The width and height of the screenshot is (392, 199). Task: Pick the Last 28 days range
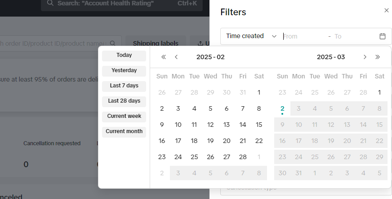124,101
